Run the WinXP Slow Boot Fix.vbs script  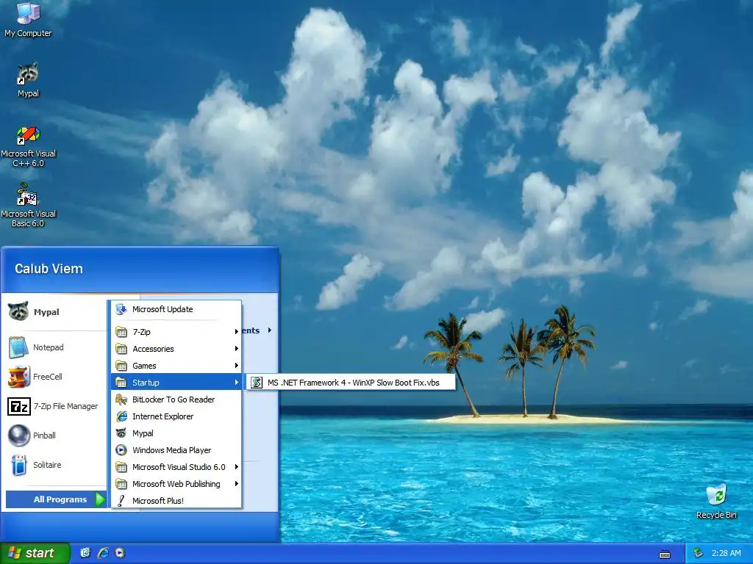[x=351, y=382]
